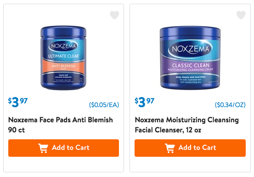Open the Classic Clean cleansing cream jar image
254x177 pixels.
(190, 58)
